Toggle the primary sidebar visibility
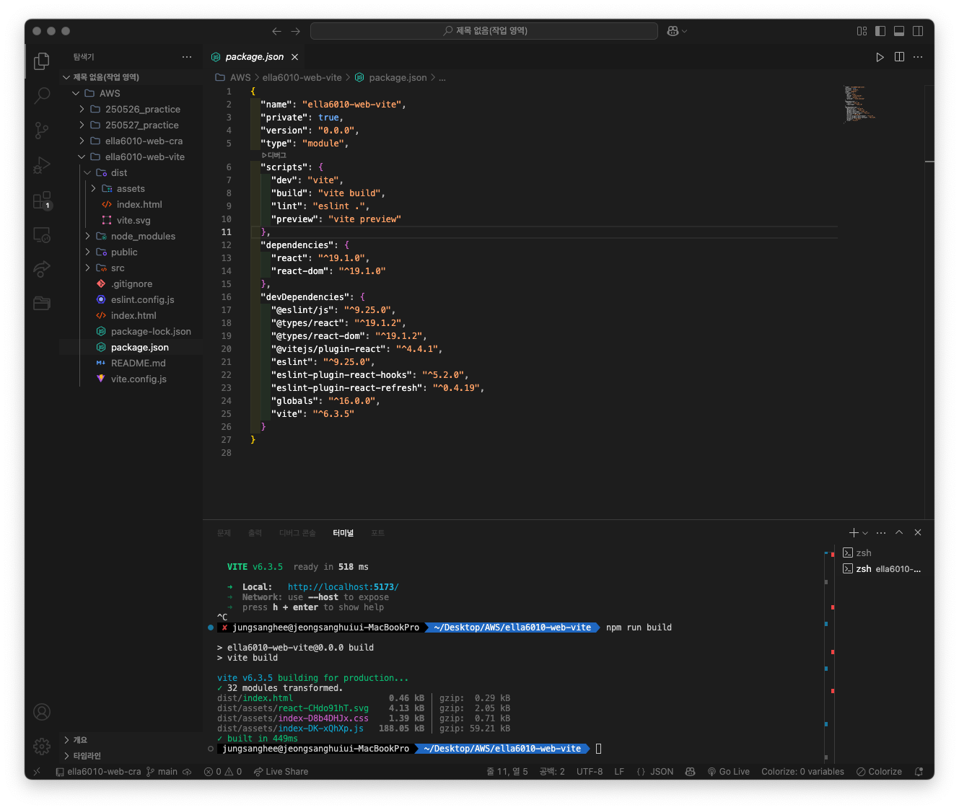 [x=880, y=31]
